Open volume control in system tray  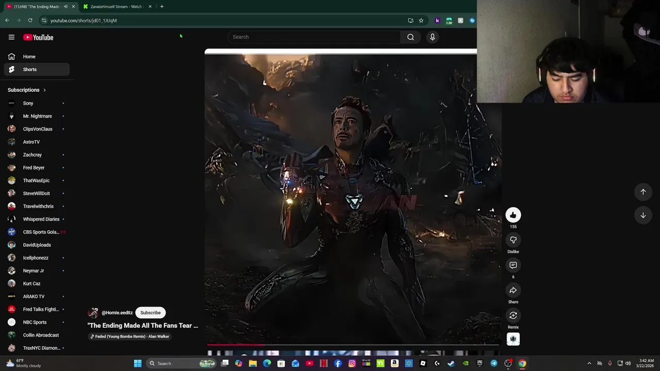(628, 363)
